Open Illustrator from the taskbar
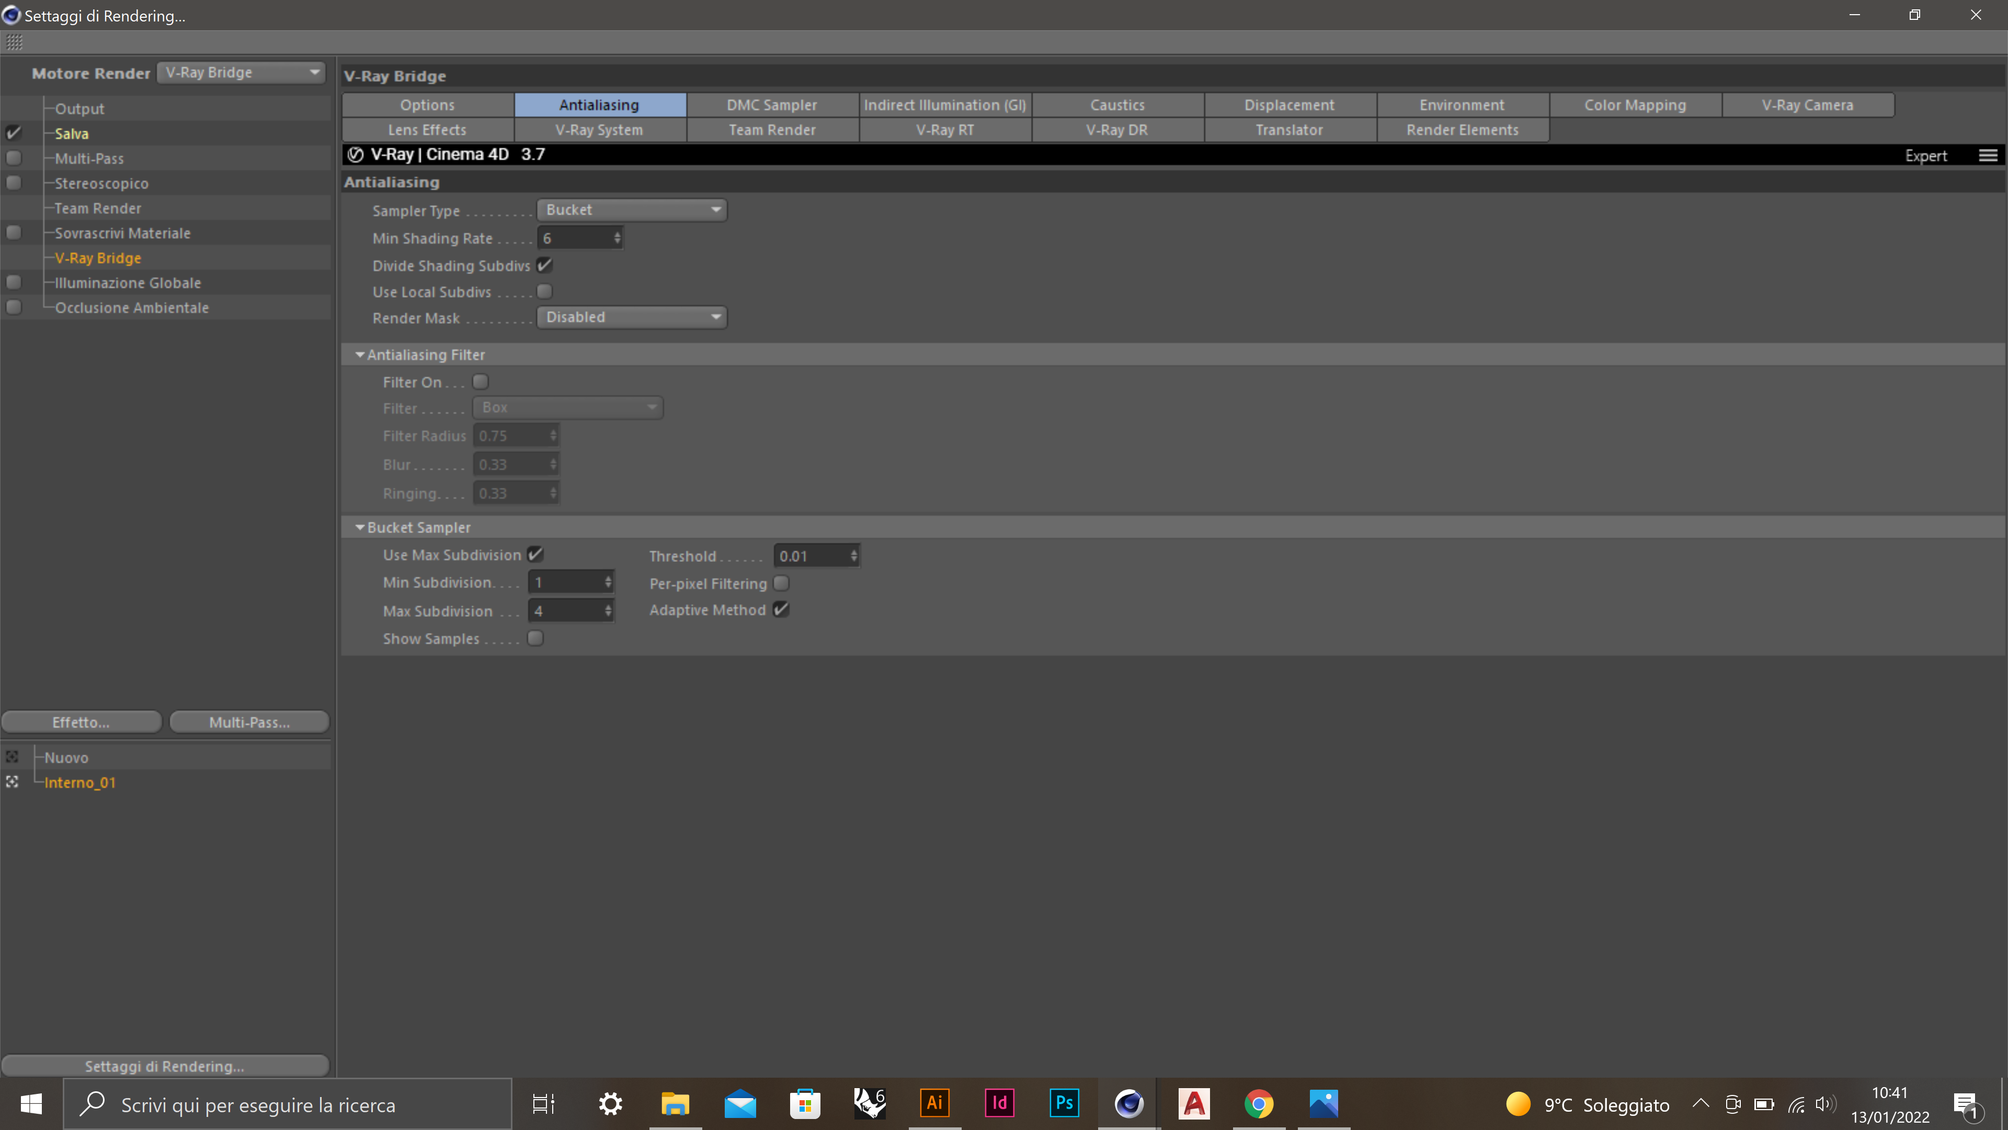The width and height of the screenshot is (2008, 1130). [x=934, y=1103]
